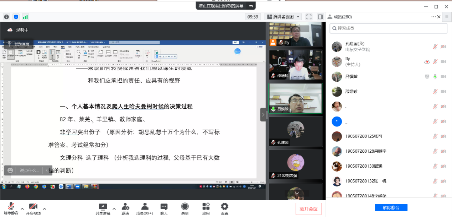Enter full screen mode via expand icon
The width and height of the screenshot is (452, 217).
[309, 17]
